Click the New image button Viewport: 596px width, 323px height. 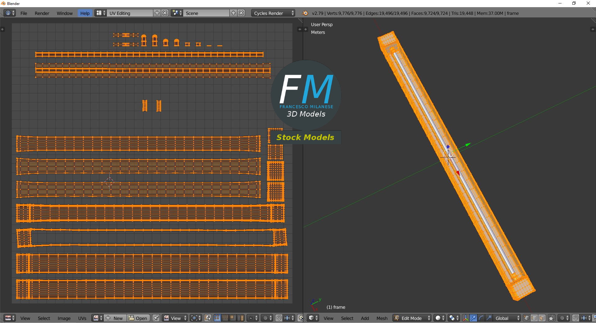coord(115,318)
